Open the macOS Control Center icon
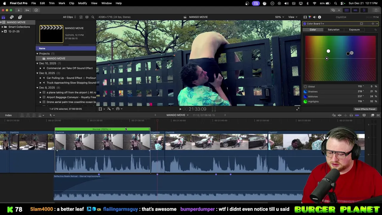Viewport: 382px width, 215px height. (x=343, y=3)
